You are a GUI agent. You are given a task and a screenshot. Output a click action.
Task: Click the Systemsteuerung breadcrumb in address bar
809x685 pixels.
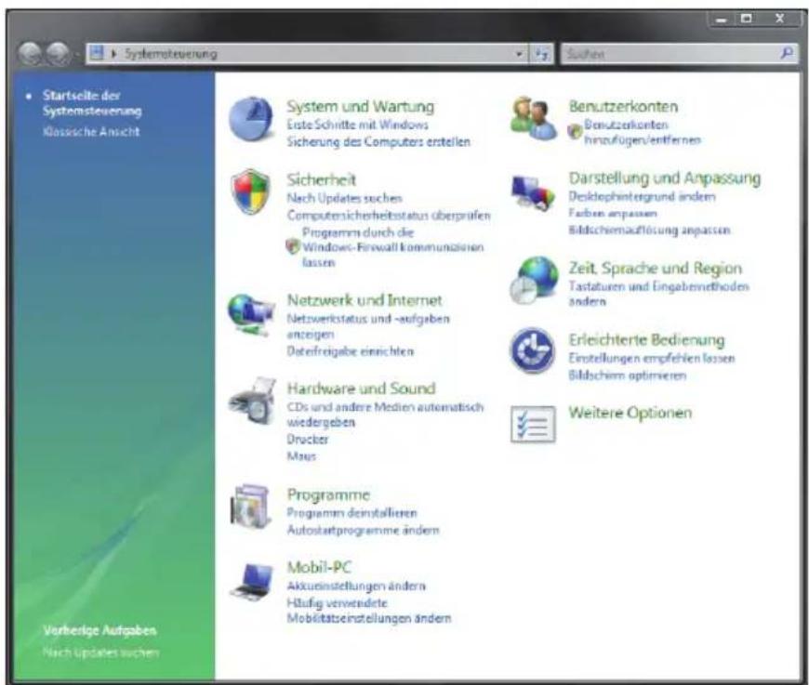pos(171,54)
